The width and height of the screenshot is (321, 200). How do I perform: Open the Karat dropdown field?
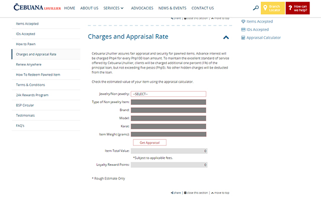coord(169,126)
